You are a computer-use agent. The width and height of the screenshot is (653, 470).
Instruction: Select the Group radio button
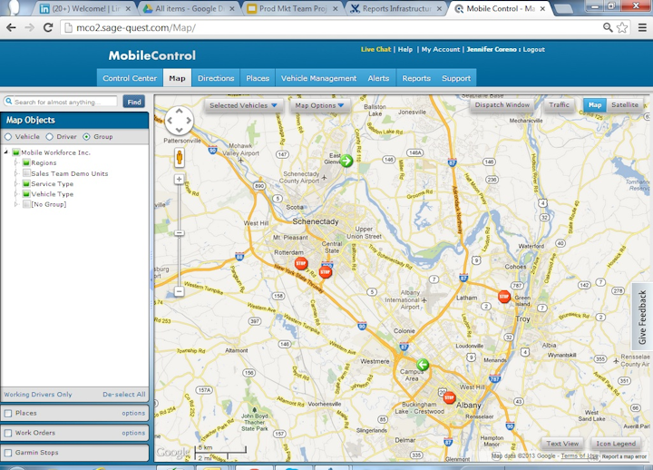point(86,137)
